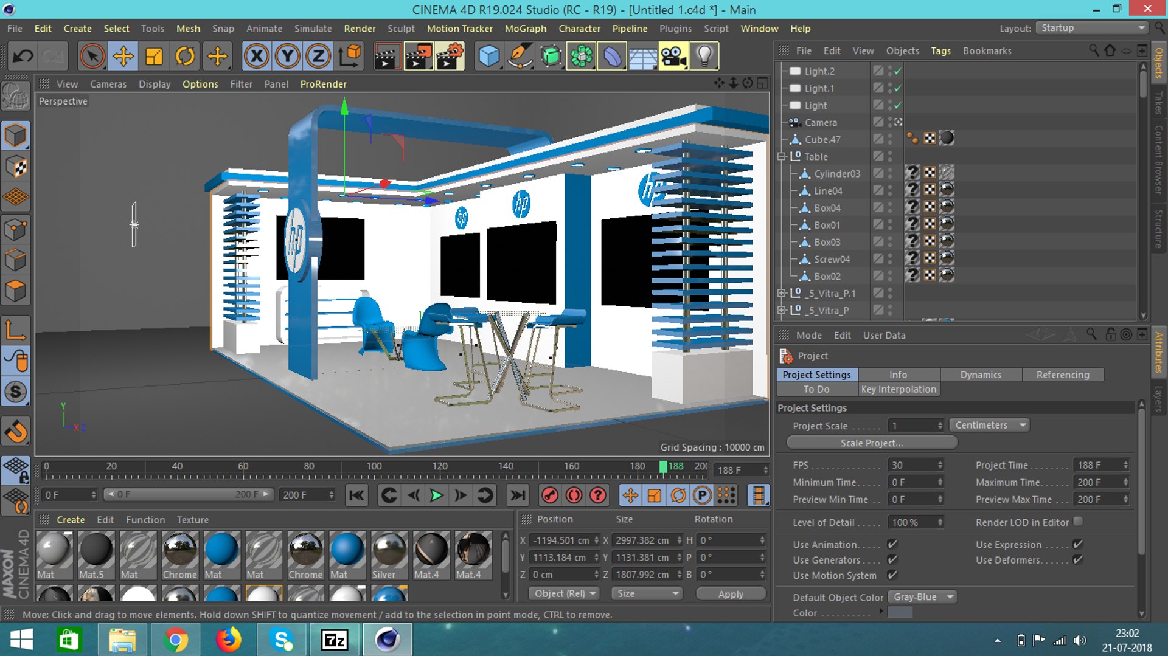
Task: Click Render View clapperboard icon
Action: [387, 57]
